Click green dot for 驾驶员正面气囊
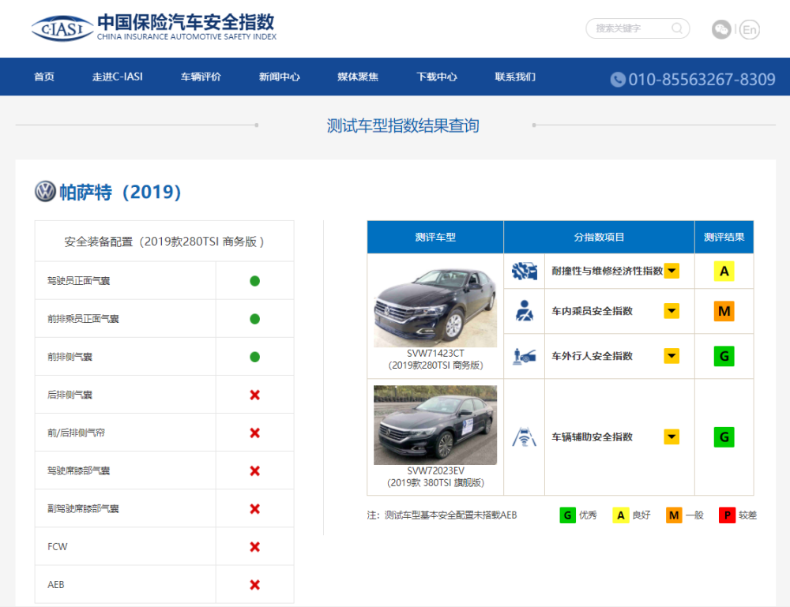This screenshot has width=790, height=607. 255,281
